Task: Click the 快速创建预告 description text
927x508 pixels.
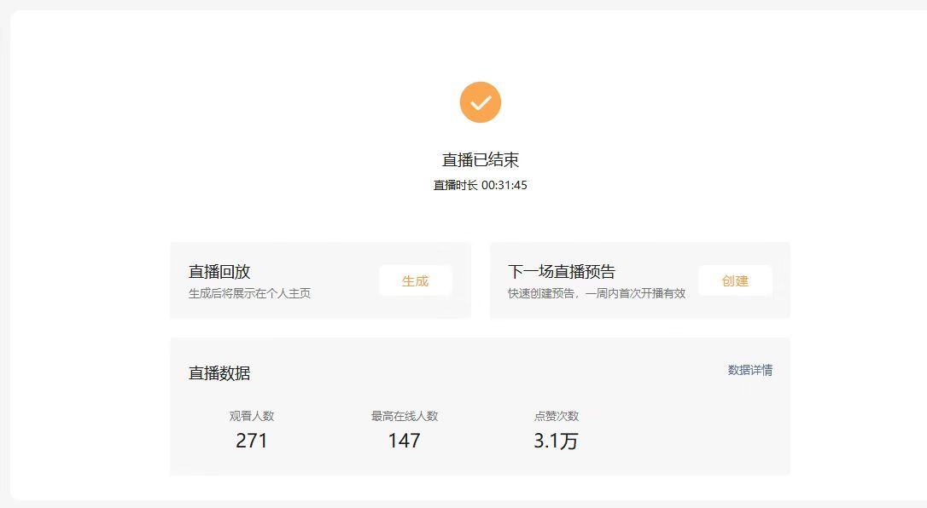Action: pos(596,293)
